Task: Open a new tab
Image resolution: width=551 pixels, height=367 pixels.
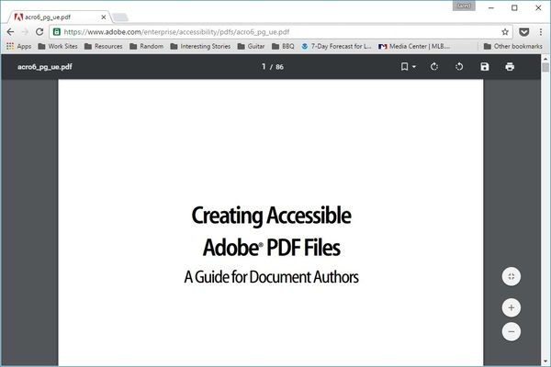Action: click(x=120, y=16)
